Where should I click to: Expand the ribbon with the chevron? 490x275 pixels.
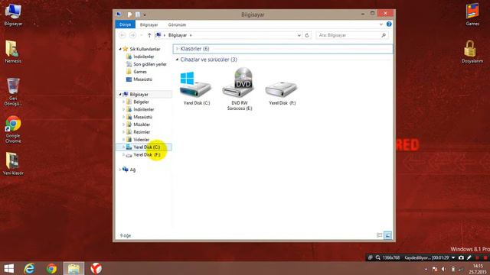(381, 24)
